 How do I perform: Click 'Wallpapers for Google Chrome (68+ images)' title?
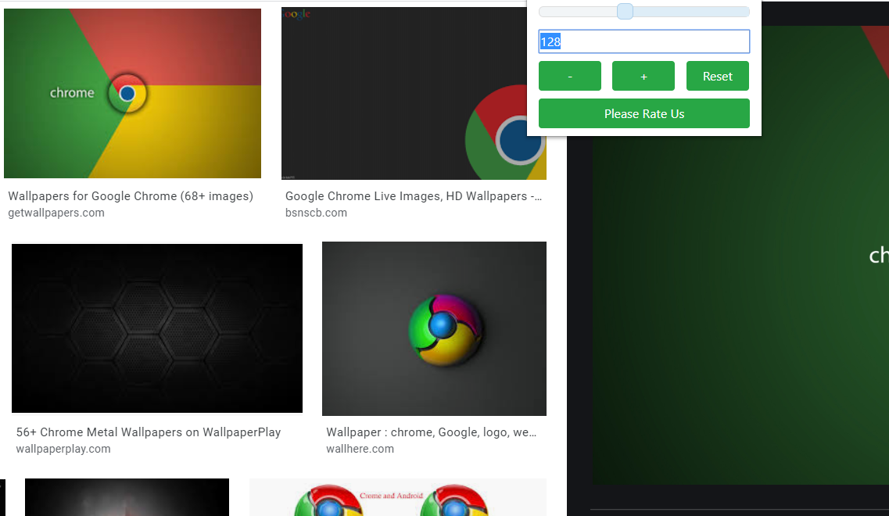coord(131,196)
